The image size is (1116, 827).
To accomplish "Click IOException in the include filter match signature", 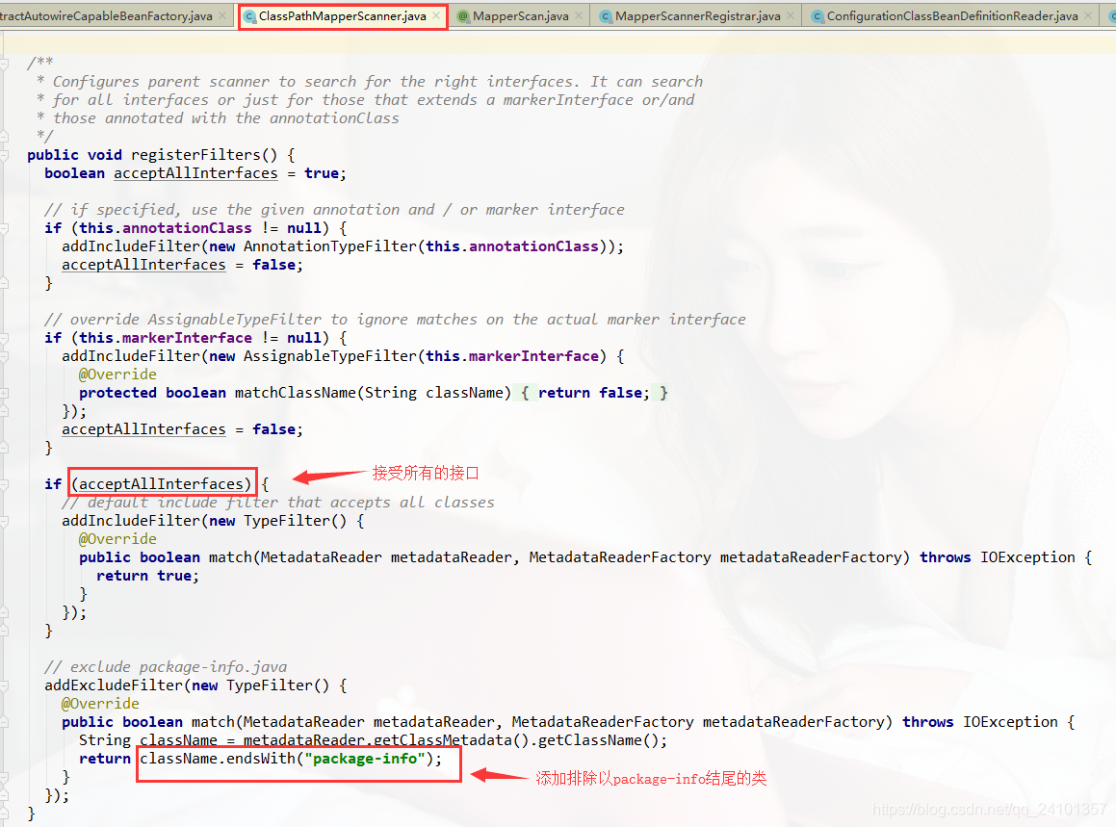I will coord(1027,557).
